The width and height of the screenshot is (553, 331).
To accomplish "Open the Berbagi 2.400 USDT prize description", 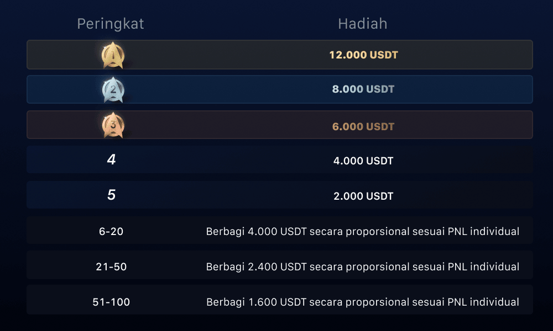I will coord(363,267).
